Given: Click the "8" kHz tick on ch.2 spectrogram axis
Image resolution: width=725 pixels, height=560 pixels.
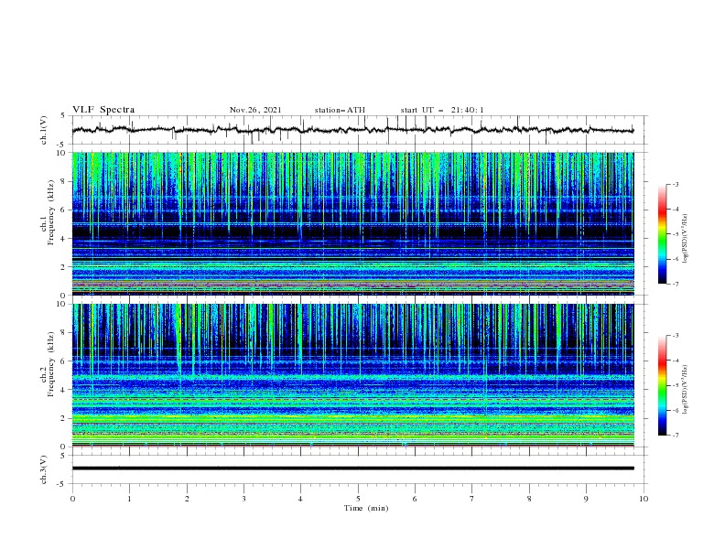Looking at the screenshot, I should point(64,333).
